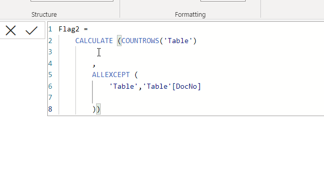Cancel the formula edit with X icon
Screen dimensions: 324x183
pos(11,31)
